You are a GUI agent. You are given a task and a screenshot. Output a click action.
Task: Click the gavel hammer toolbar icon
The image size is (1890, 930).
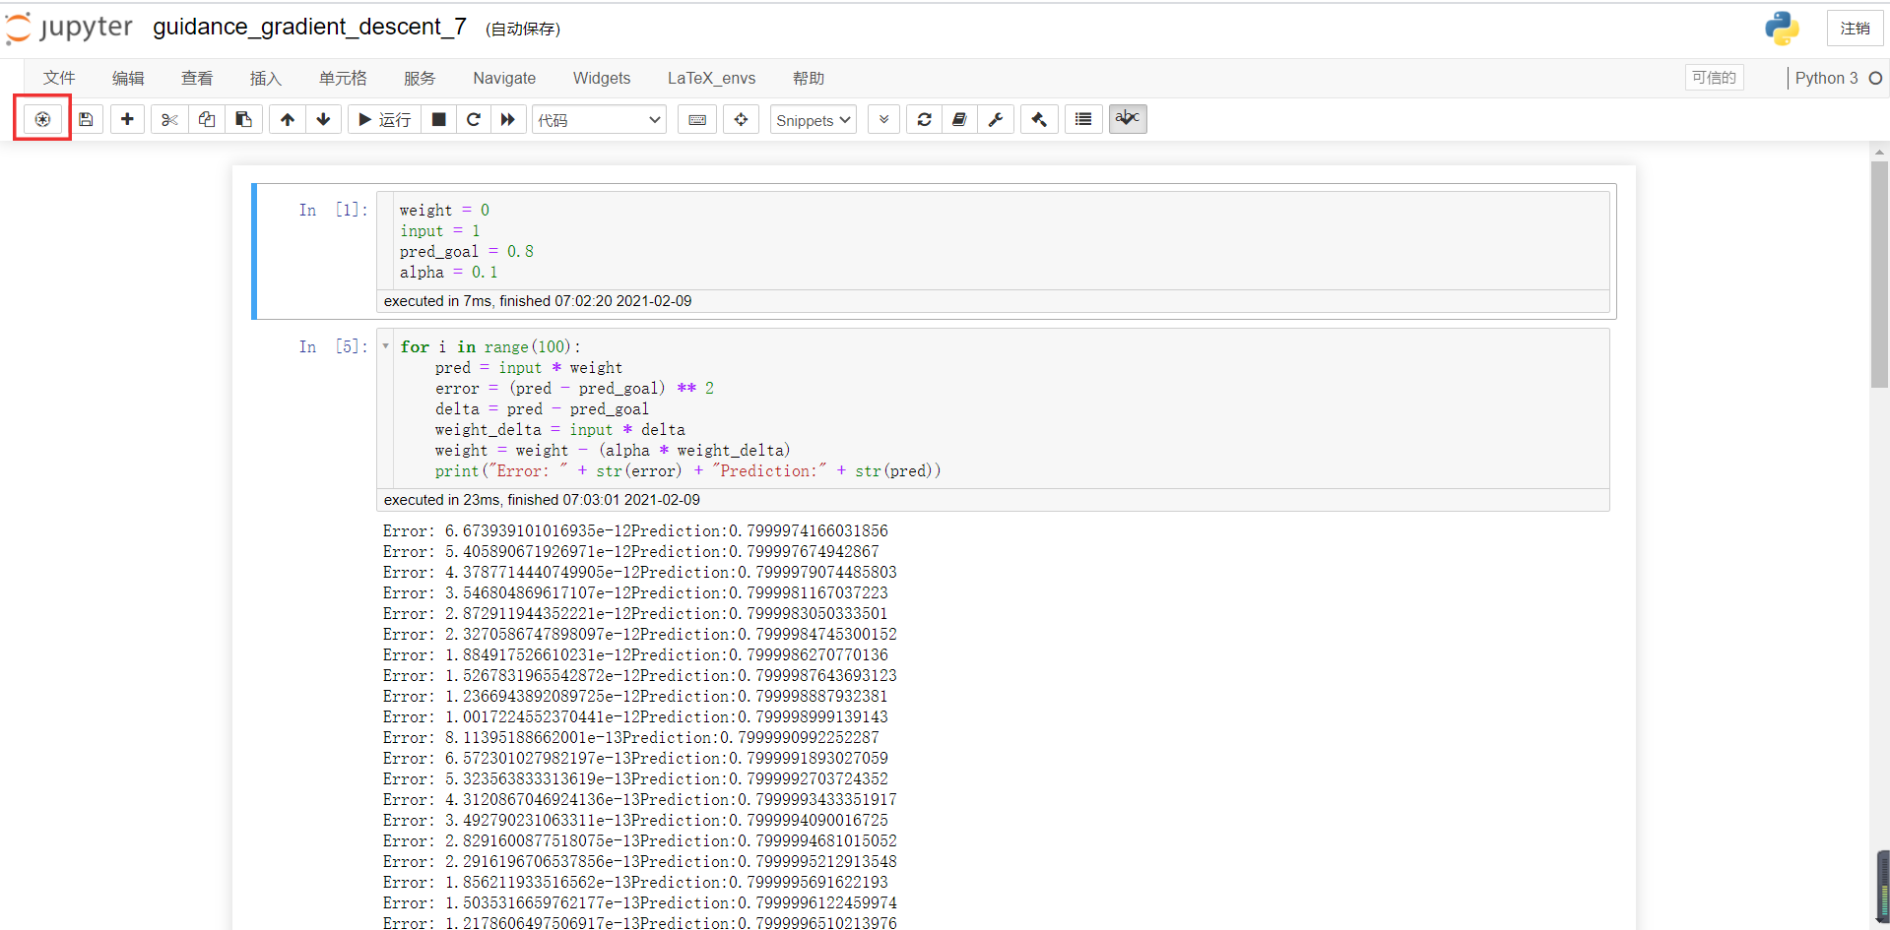point(1039,119)
